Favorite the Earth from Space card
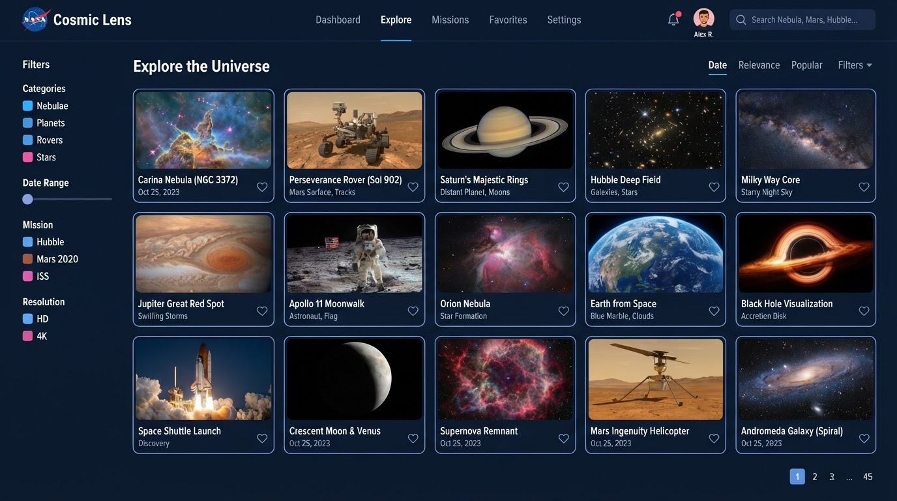897x501 pixels. click(x=714, y=311)
